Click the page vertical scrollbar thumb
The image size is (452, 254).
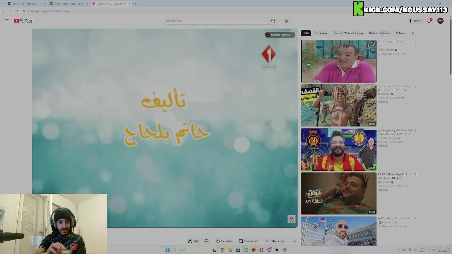coord(451,46)
